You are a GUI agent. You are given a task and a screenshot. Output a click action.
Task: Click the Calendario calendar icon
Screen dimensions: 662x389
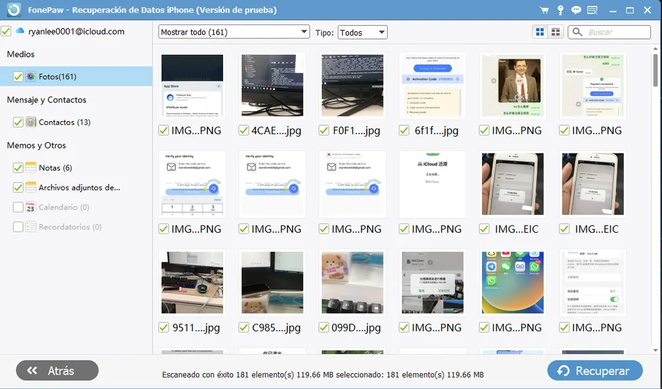30,206
